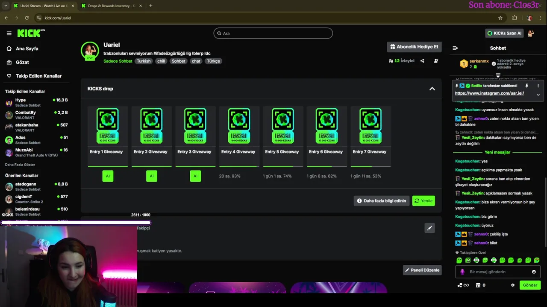This screenshot has height=307, width=547.
Task: Insert the last heart-eyes green emote
Action: click(x=537, y=260)
